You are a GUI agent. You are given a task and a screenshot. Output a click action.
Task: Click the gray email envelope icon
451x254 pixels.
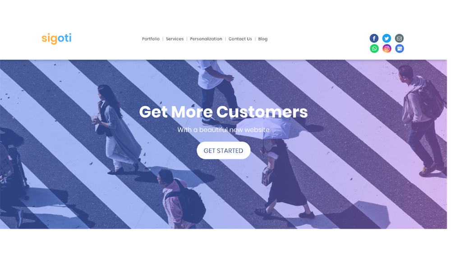(399, 38)
